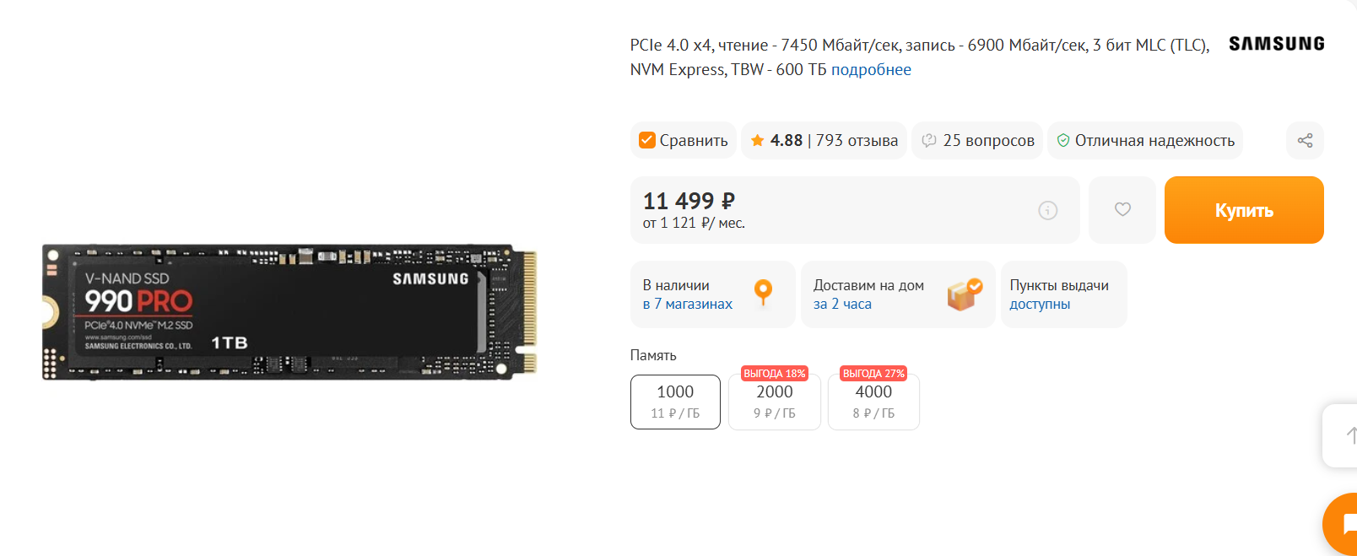
Task: Click the Купить buy button
Action: click(x=1244, y=210)
